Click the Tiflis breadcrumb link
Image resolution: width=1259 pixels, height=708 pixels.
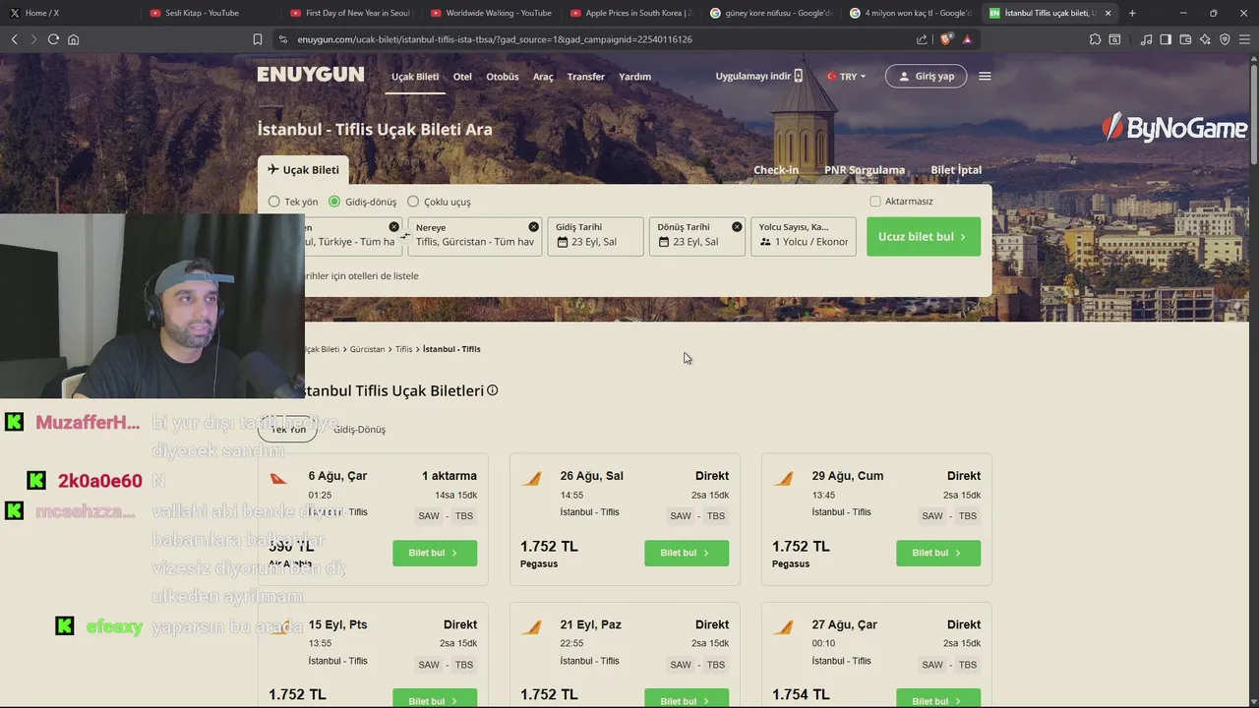click(404, 349)
